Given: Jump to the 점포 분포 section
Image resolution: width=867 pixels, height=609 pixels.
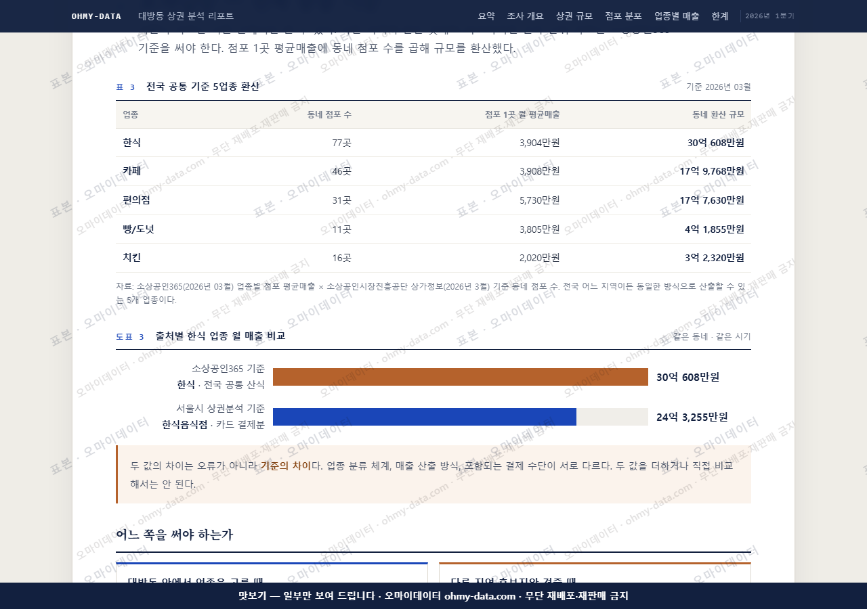Looking at the screenshot, I should [623, 16].
